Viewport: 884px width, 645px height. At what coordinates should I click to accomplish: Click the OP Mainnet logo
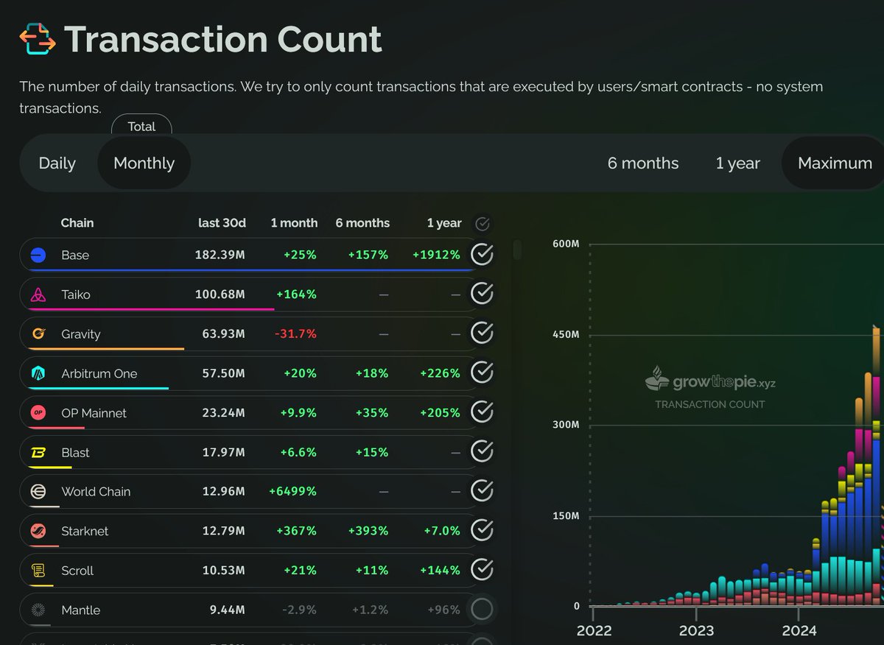tap(38, 413)
